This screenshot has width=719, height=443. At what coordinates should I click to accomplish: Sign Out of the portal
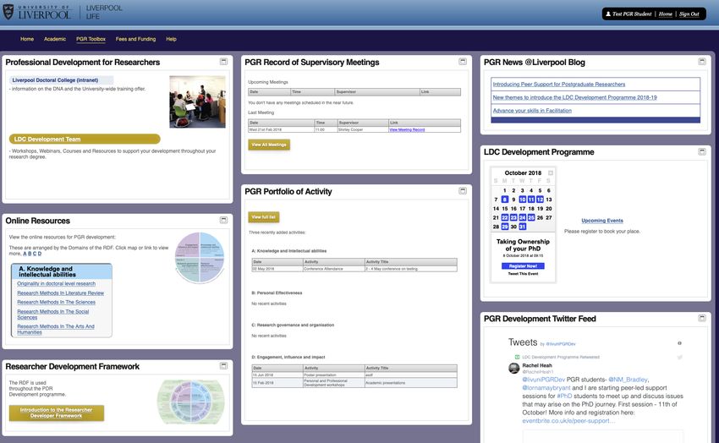(x=689, y=14)
